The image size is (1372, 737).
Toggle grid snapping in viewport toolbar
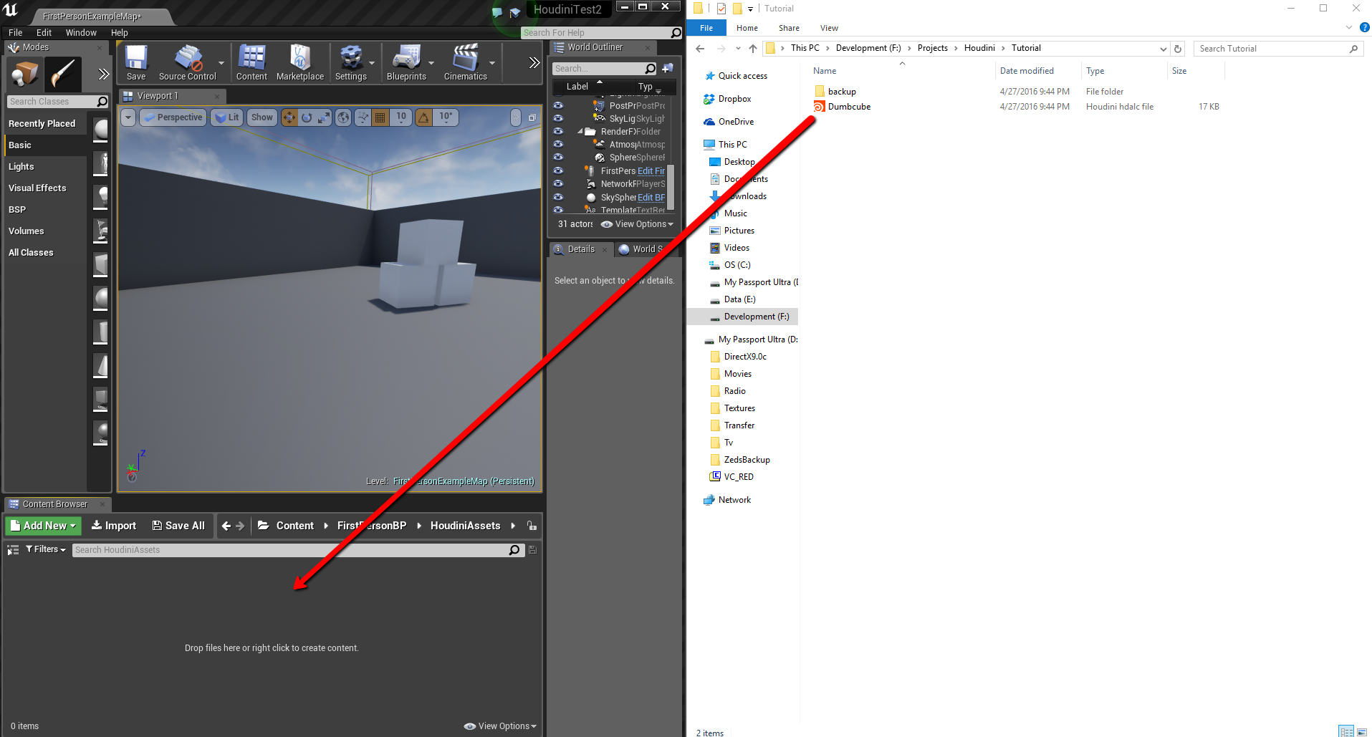(x=380, y=117)
